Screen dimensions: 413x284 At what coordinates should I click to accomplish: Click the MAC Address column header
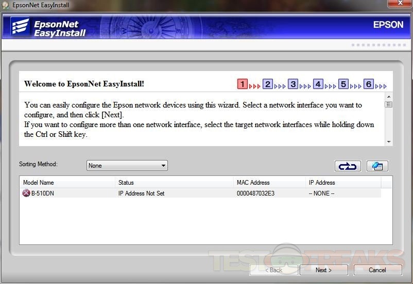(x=269, y=183)
